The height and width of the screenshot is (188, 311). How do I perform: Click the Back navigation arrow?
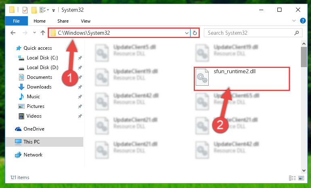[13, 33]
